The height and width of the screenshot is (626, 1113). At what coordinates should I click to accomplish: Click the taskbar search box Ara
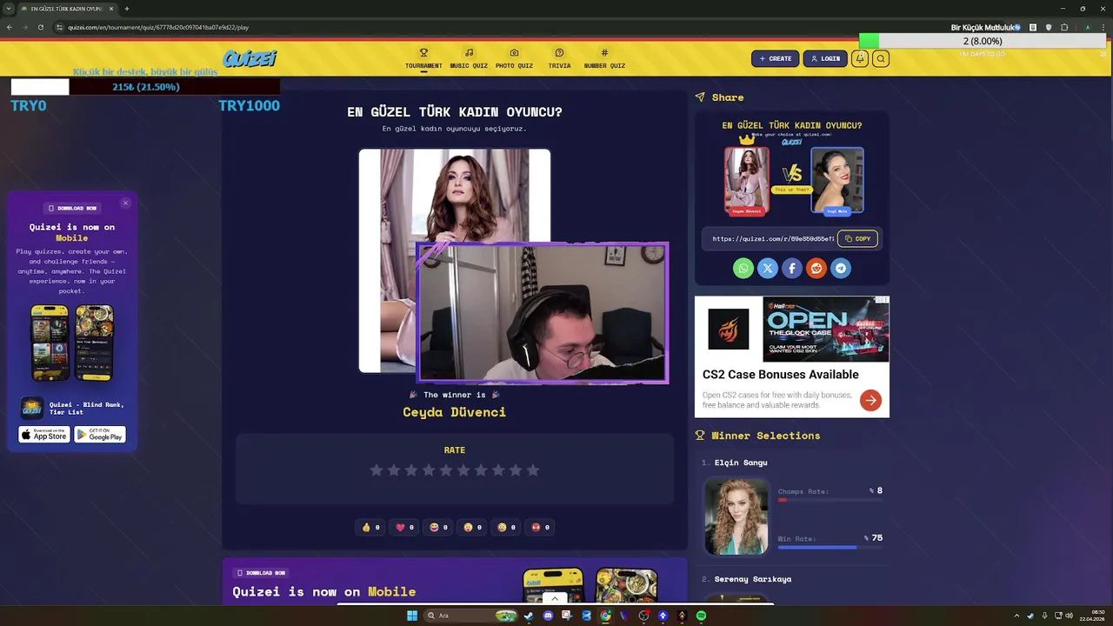coord(470,616)
